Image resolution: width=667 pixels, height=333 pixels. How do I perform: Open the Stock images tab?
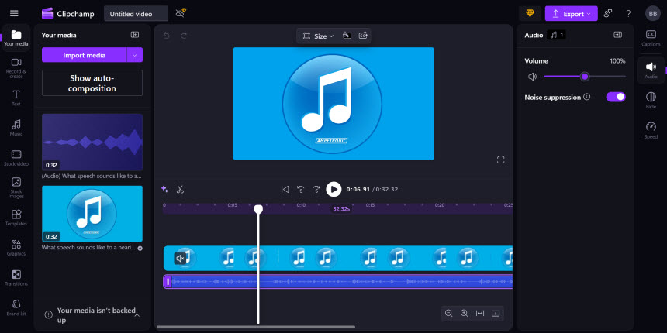click(16, 187)
